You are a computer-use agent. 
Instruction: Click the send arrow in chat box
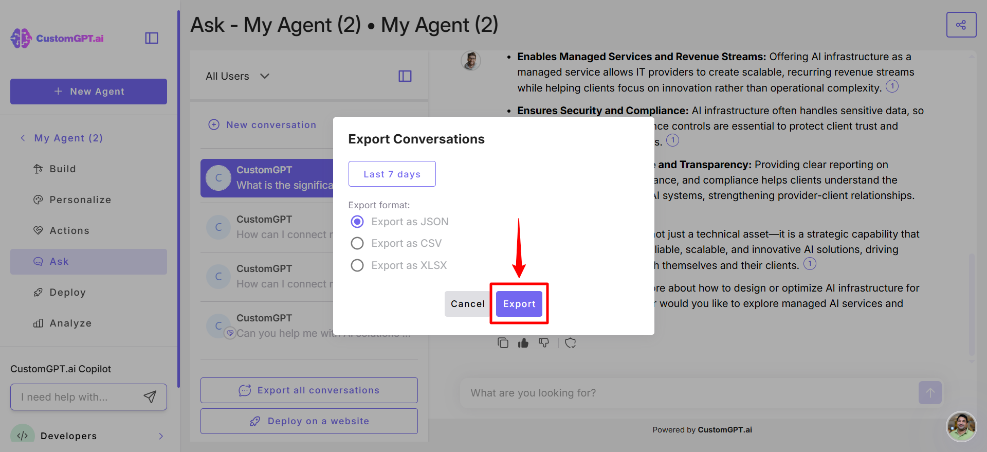pyautogui.click(x=930, y=392)
